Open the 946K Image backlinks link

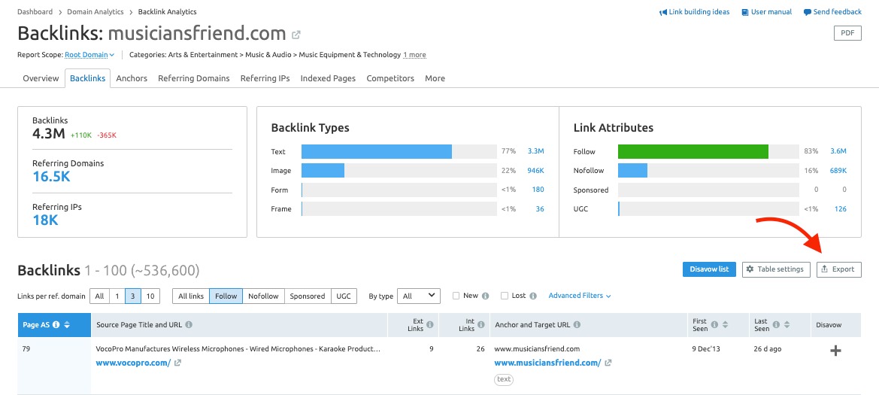(535, 171)
